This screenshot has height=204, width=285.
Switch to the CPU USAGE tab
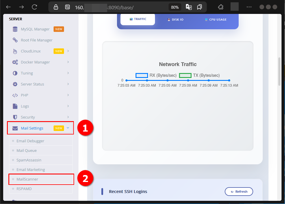pyautogui.click(x=216, y=19)
